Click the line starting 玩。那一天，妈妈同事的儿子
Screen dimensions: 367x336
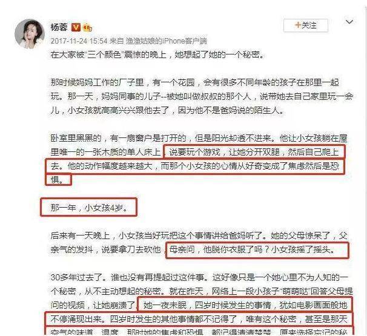[202, 96]
